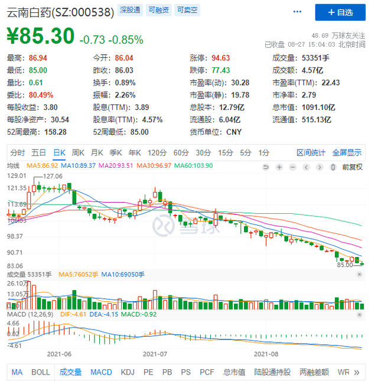
Task: Toggle the MACD indicator at bottom
Action: click(x=101, y=372)
